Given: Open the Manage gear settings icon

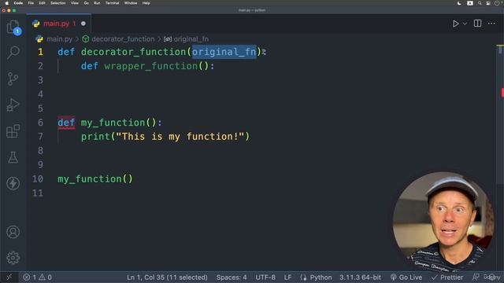Looking at the screenshot, I should [13, 258].
